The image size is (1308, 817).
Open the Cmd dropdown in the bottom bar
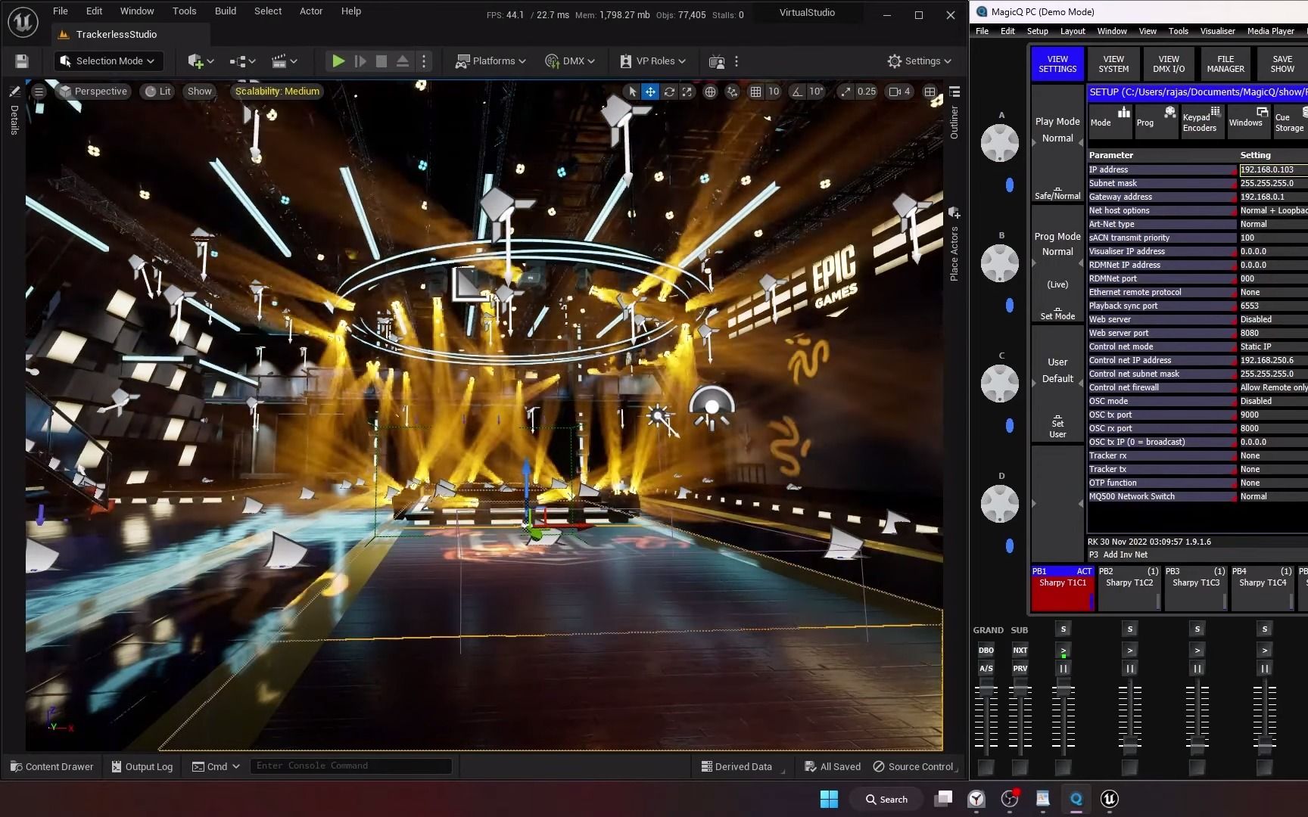(x=216, y=766)
